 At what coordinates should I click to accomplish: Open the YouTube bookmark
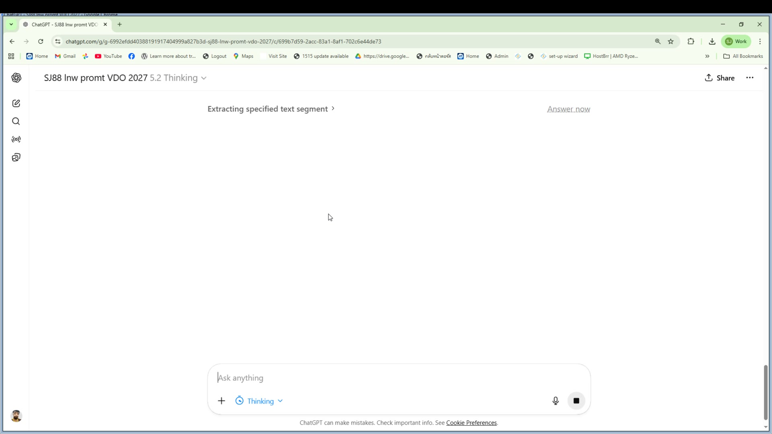(x=109, y=56)
